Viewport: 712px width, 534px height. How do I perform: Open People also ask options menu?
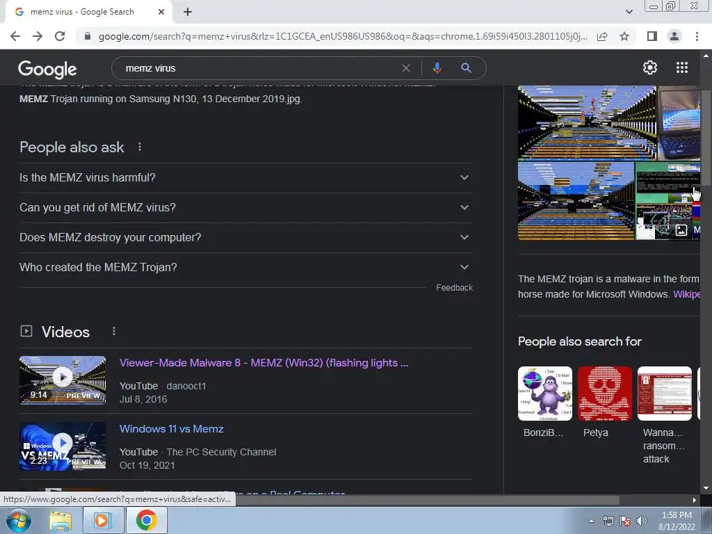coord(140,147)
